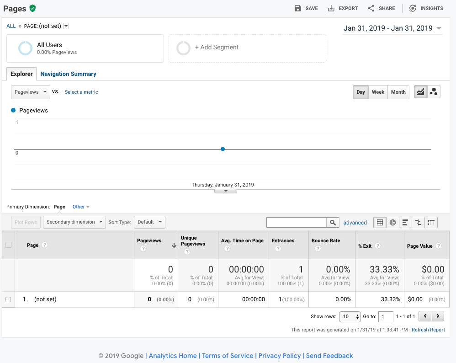Click the Share icon

click(371, 8)
